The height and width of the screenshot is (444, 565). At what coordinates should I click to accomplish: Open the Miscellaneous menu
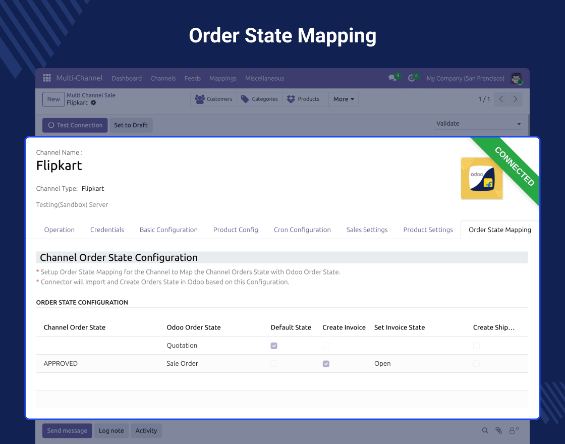pyautogui.click(x=264, y=78)
